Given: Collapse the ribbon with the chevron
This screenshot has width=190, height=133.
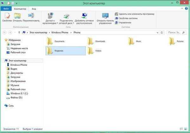Looking at the screenshot, I should pos(182,9).
